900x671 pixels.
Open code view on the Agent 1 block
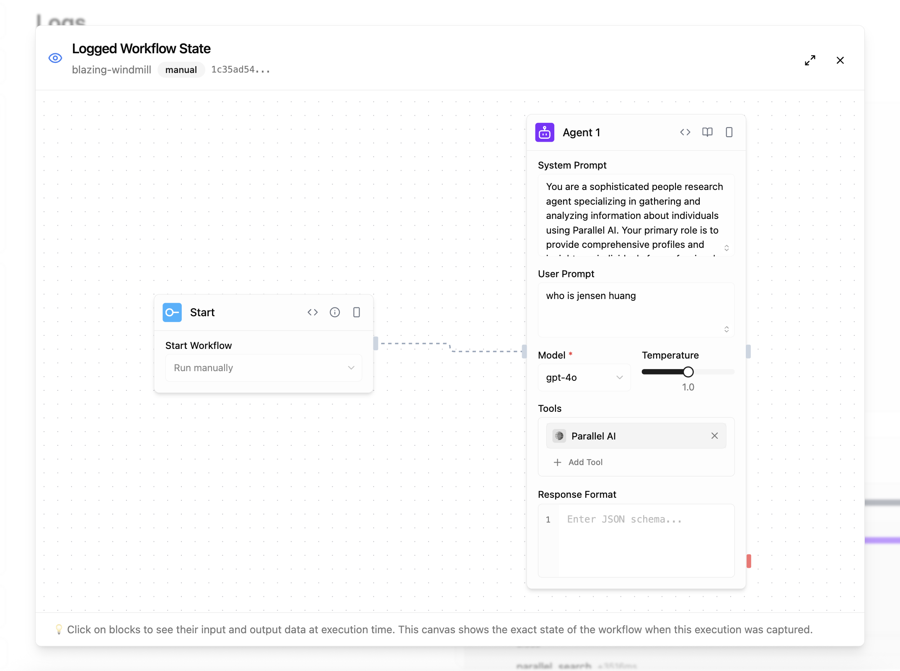(685, 132)
